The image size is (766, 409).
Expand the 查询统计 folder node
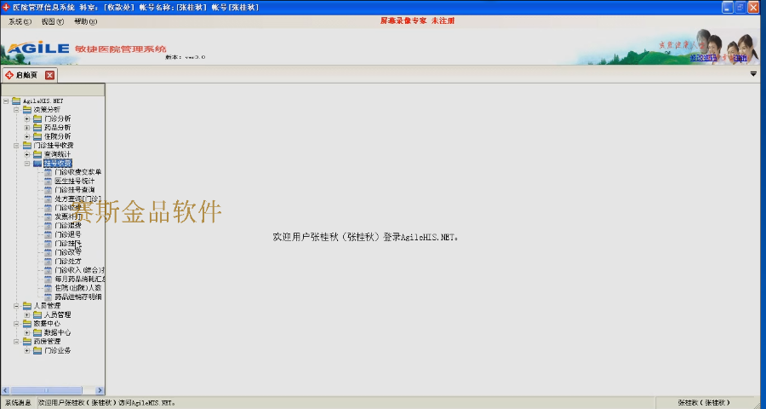click(27, 154)
